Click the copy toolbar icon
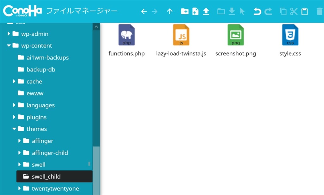324x195 pixels. [x=283, y=11]
